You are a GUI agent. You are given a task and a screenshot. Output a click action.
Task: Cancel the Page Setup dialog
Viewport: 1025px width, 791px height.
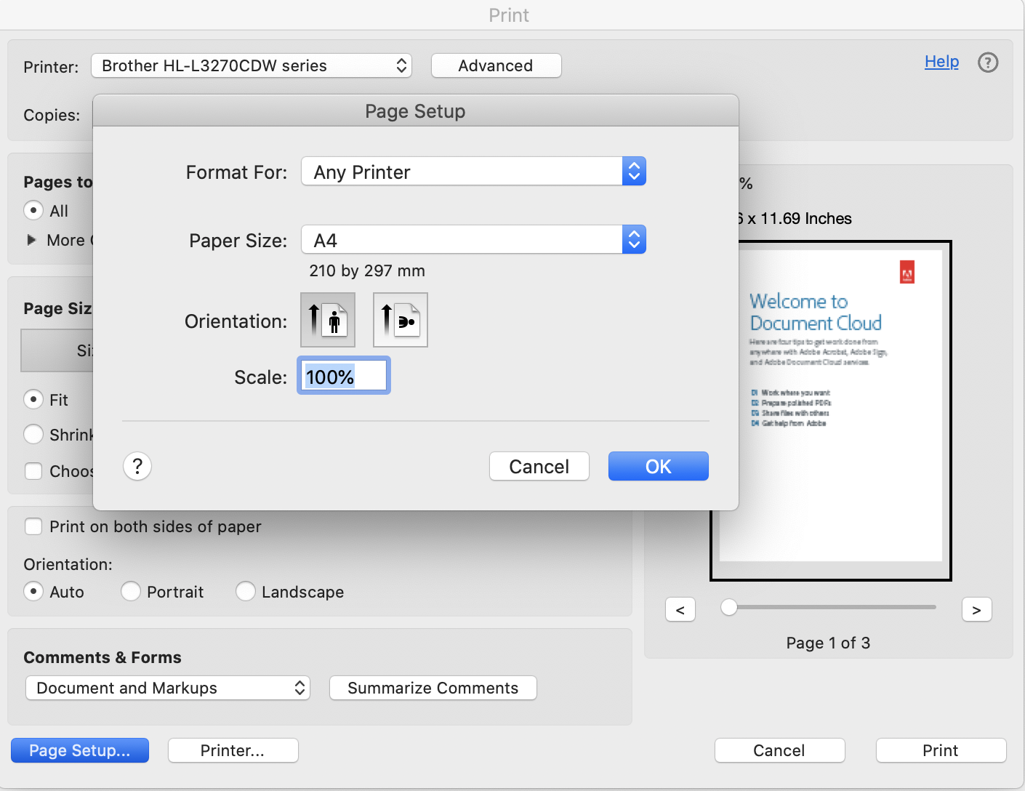[539, 466]
